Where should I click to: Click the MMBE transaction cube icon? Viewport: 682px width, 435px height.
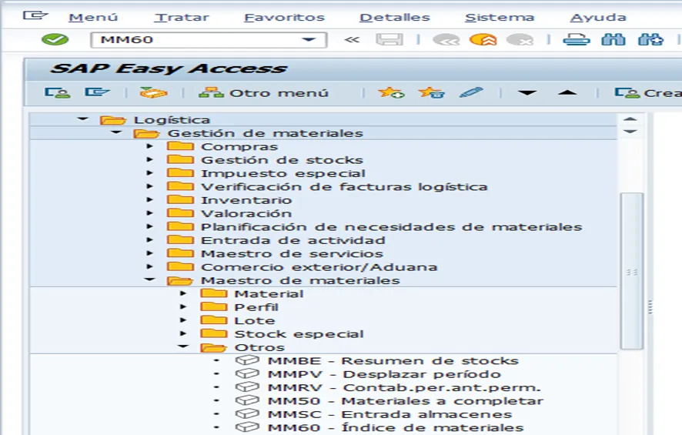(x=247, y=360)
